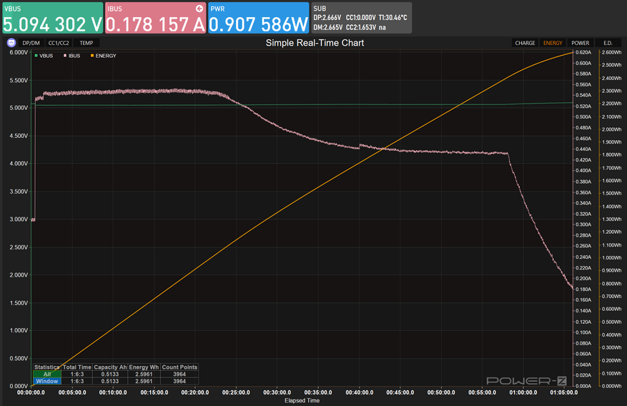Click the 'Count Points' statistics column header
Screen dimensions: 627x406
[x=179, y=367]
